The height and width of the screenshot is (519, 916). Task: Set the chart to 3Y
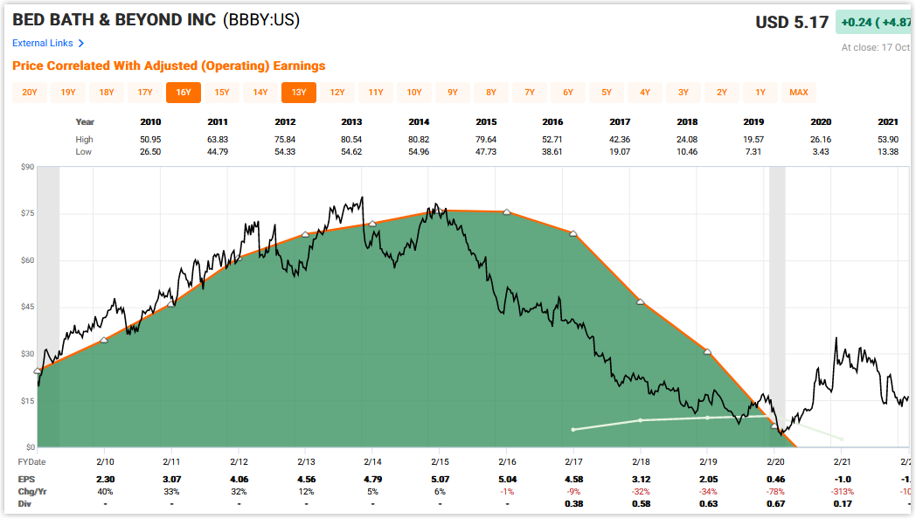click(x=684, y=93)
